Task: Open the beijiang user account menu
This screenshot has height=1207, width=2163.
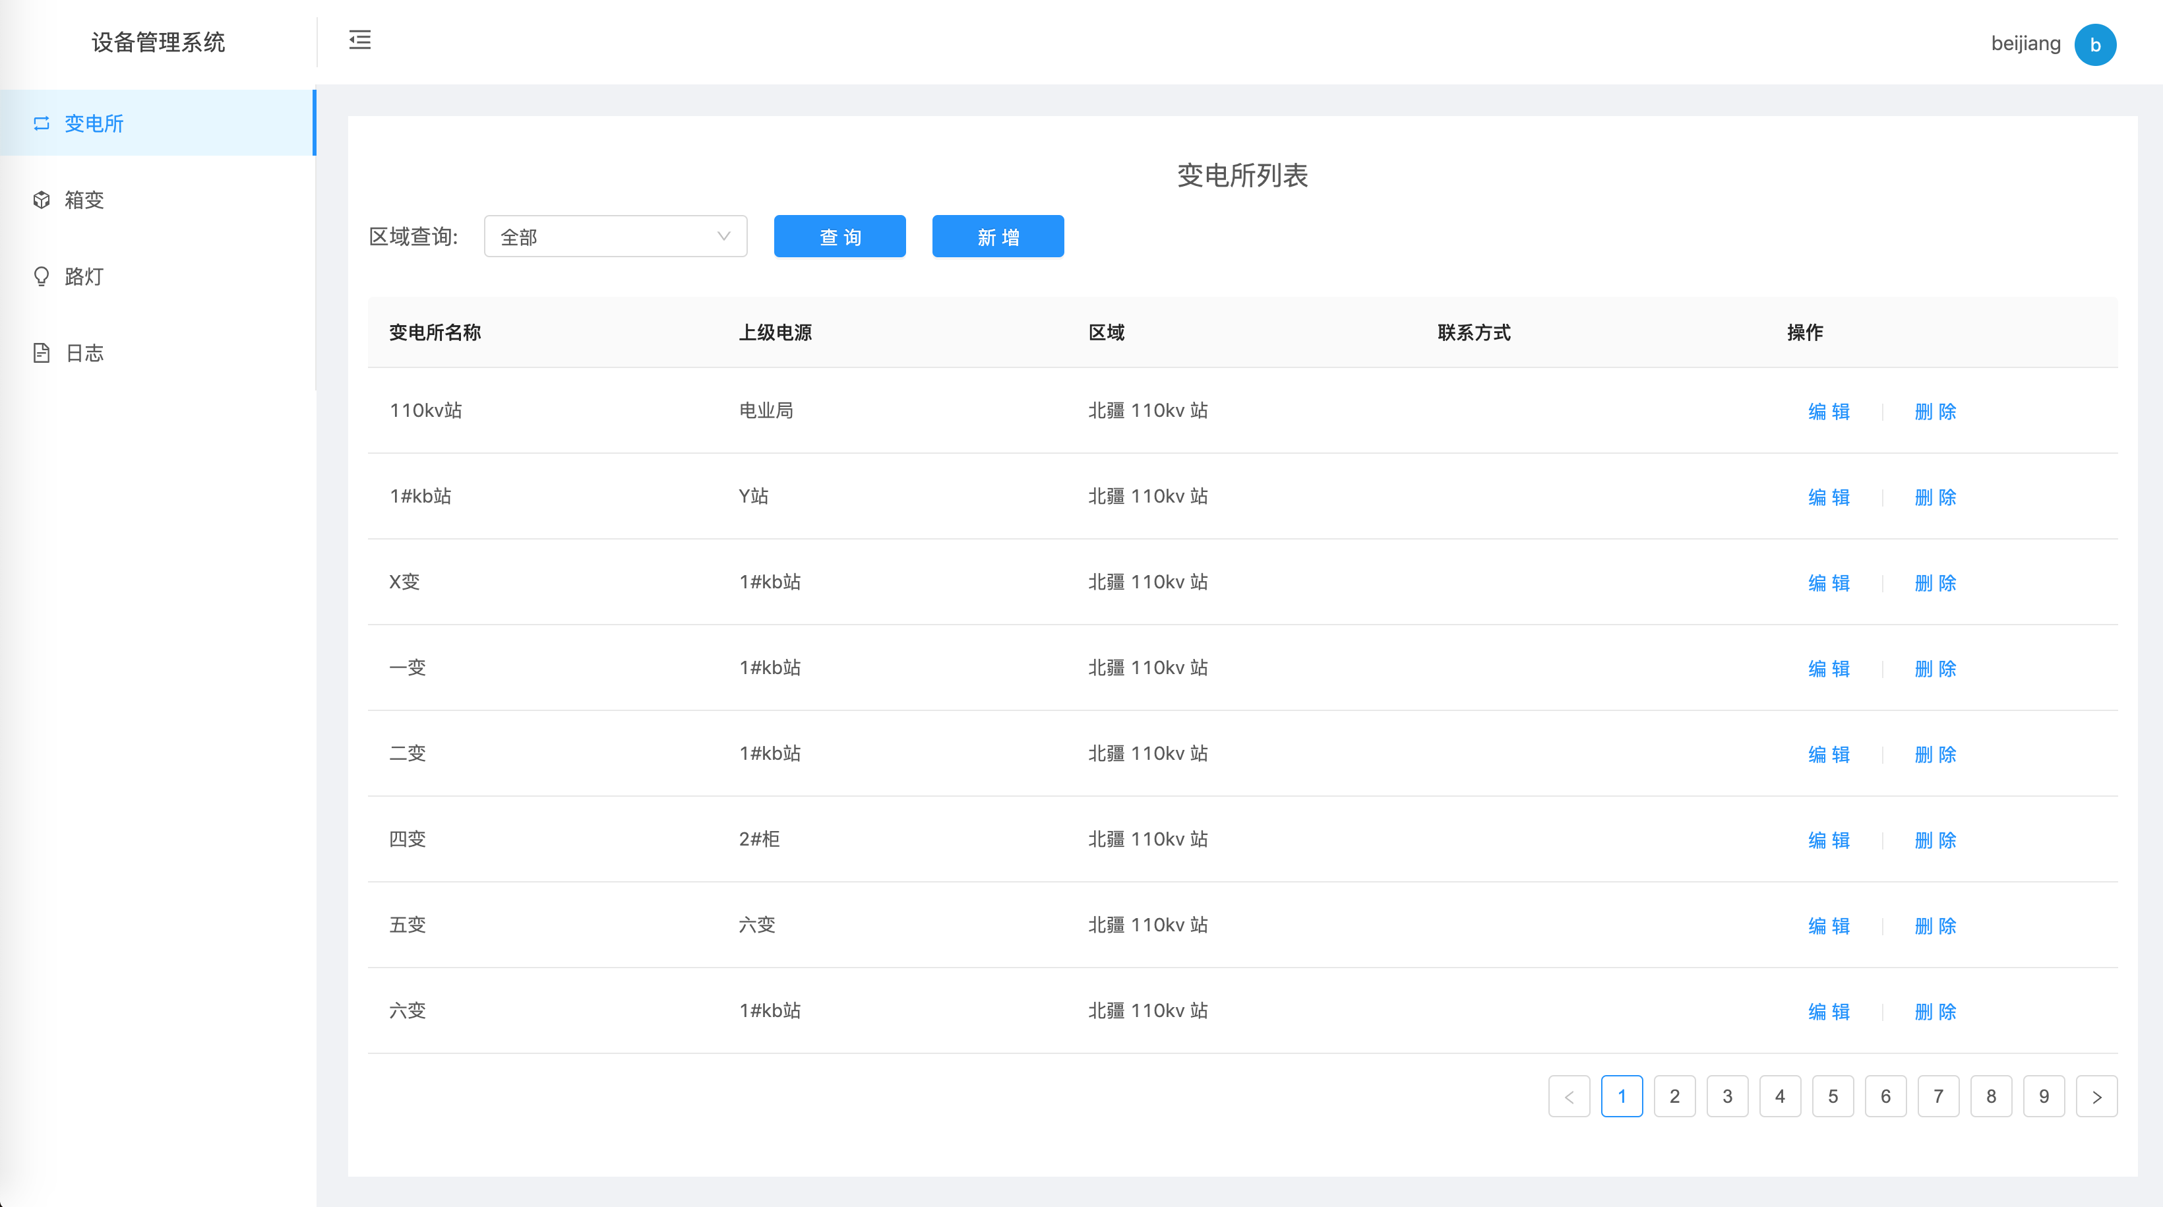Action: pyautogui.click(x=2025, y=44)
